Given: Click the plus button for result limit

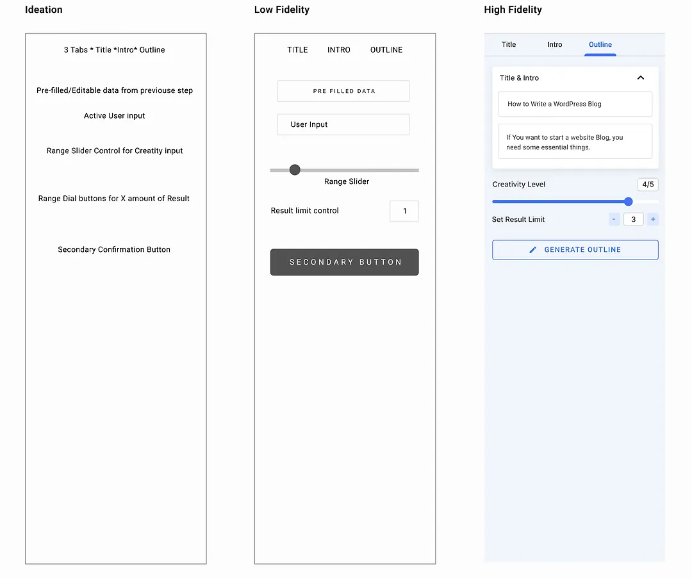Looking at the screenshot, I should tap(653, 219).
